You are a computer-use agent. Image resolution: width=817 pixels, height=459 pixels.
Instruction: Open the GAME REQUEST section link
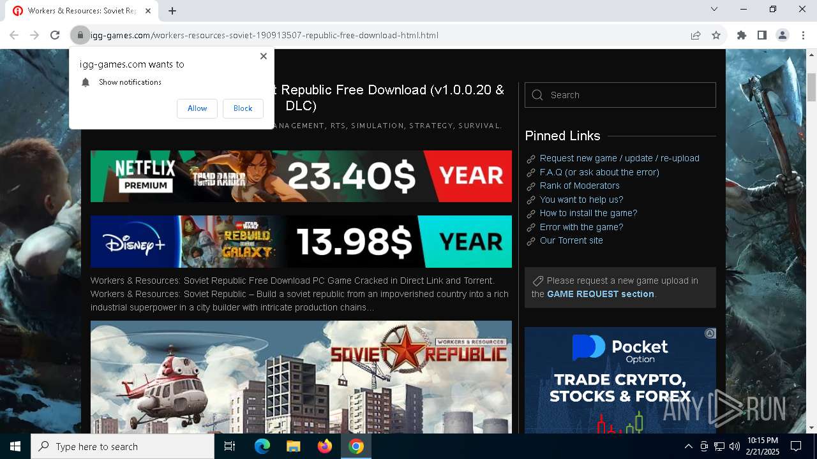601,294
